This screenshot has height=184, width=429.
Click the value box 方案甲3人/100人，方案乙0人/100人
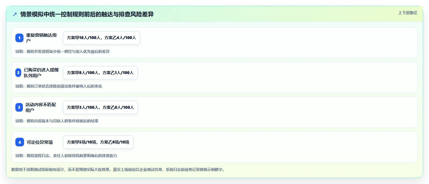100,107
